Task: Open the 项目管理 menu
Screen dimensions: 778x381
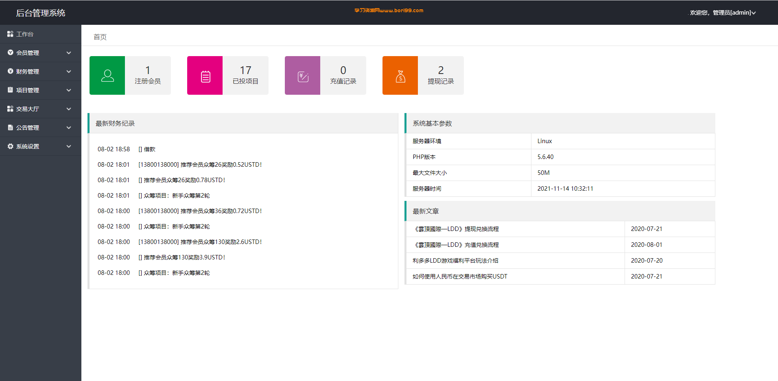Action: point(41,90)
